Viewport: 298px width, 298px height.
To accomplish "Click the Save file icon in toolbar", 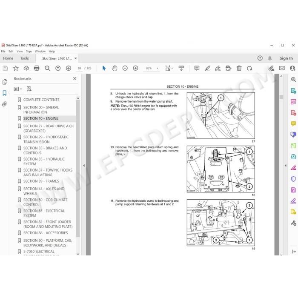I will click(5, 68).
